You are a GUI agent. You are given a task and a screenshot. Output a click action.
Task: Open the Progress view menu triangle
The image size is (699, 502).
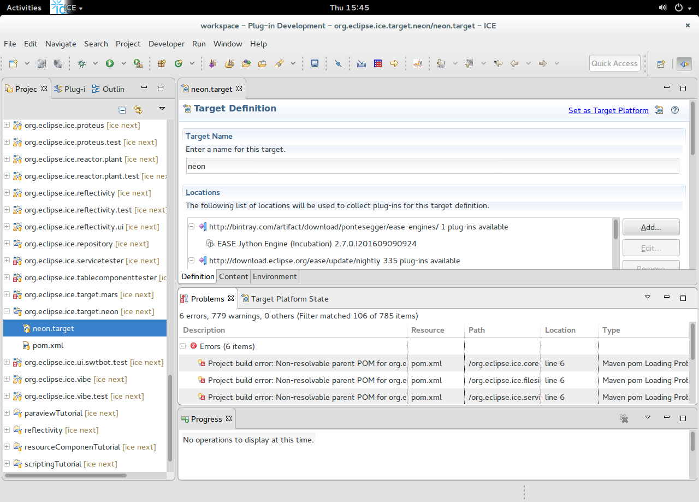pyautogui.click(x=648, y=417)
